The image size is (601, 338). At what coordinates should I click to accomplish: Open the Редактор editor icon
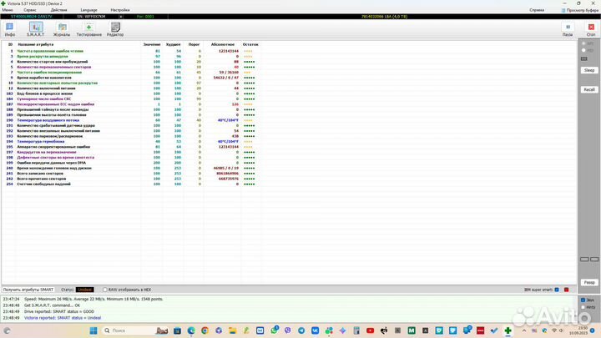coord(115,29)
